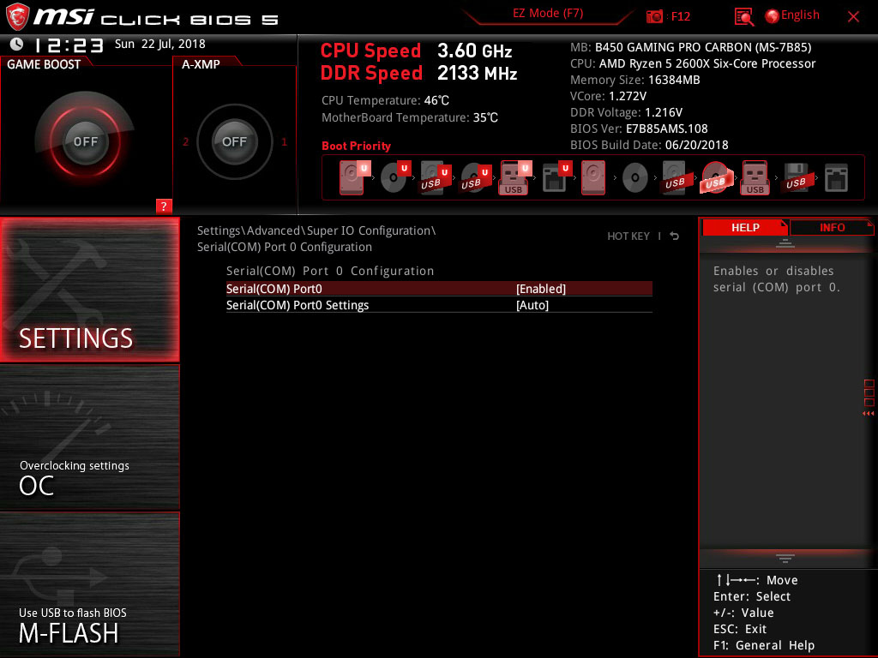The image size is (878, 658).
Task: Open the red question mark help icon
Action: click(164, 206)
